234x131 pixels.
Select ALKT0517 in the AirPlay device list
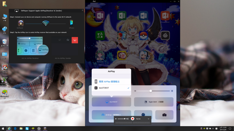111,88
